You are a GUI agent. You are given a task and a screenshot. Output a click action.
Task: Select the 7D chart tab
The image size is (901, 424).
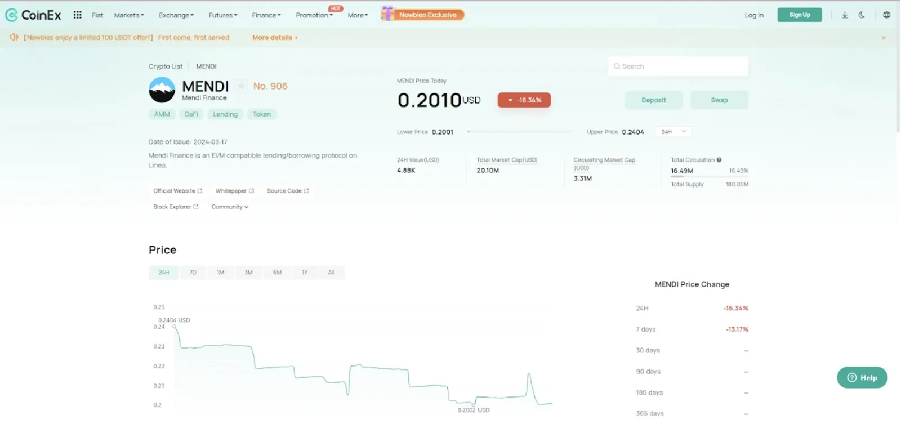pyautogui.click(x=193, y=273)
